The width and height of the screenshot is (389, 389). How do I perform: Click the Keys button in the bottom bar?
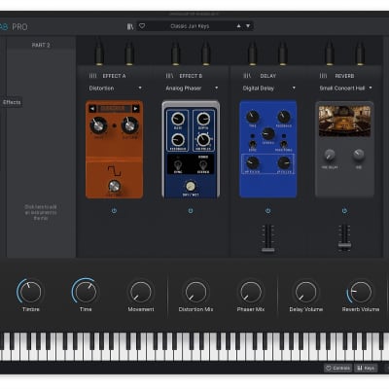366,368
